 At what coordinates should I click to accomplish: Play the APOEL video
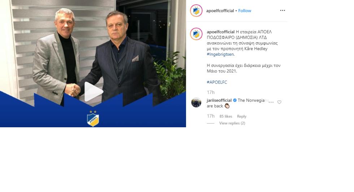(x=94, y=91)
